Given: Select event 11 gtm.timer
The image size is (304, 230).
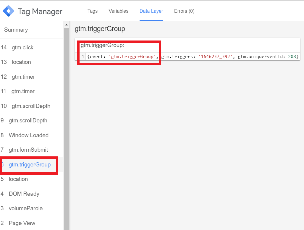Looking at the screenshot, I should (x=32, y=91).
